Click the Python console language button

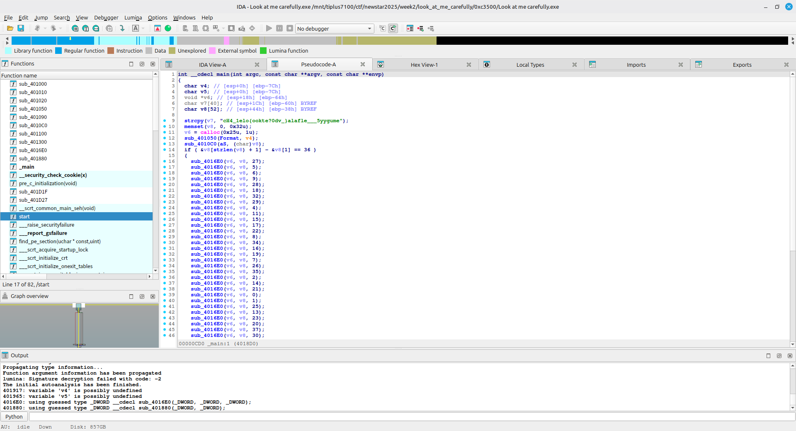(14, 416)
